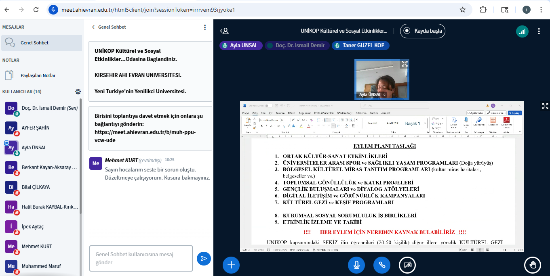Screen dimensions: 550x276
Task: Toggle webcam sharing button
Action: tap(407, 265)
